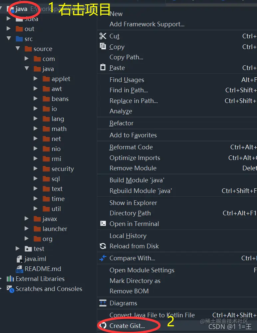
Task: Expand the com package arrow
Action: pyautogui.click(x=27, y=58)
